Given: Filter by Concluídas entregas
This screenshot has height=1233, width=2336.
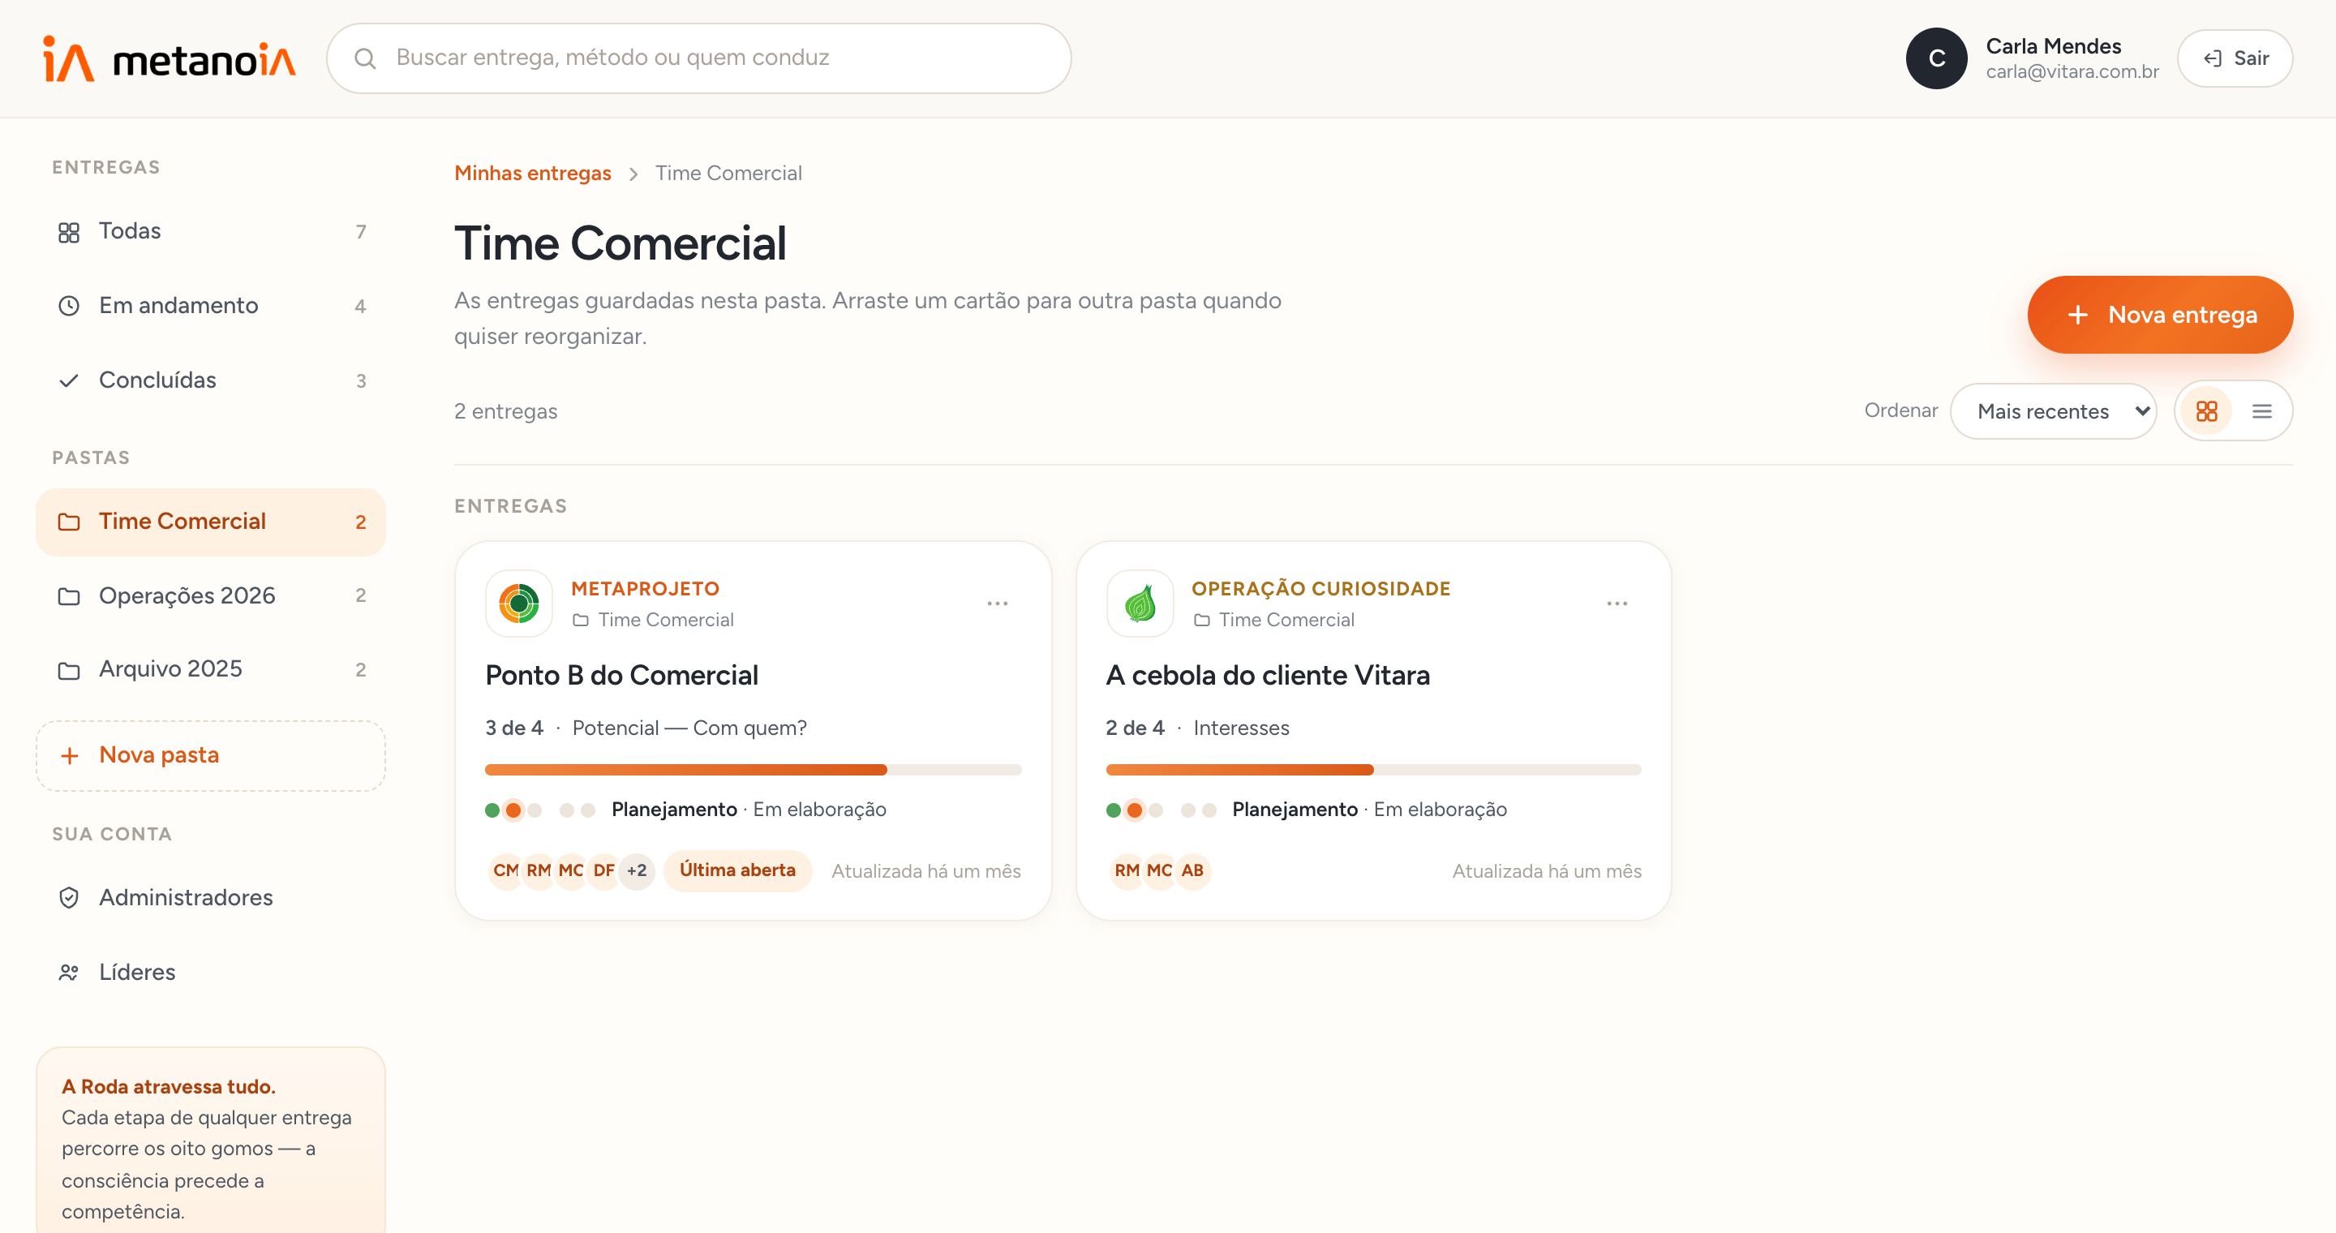Looking at the screenshot, I should tap(211, 380).
